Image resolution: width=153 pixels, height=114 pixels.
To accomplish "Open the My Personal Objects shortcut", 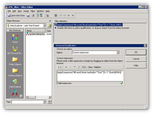I will click(x=15, y=50).
